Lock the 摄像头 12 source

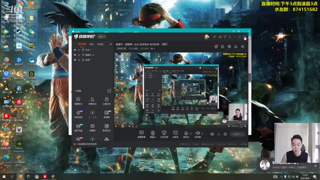[x=79, y=55]
